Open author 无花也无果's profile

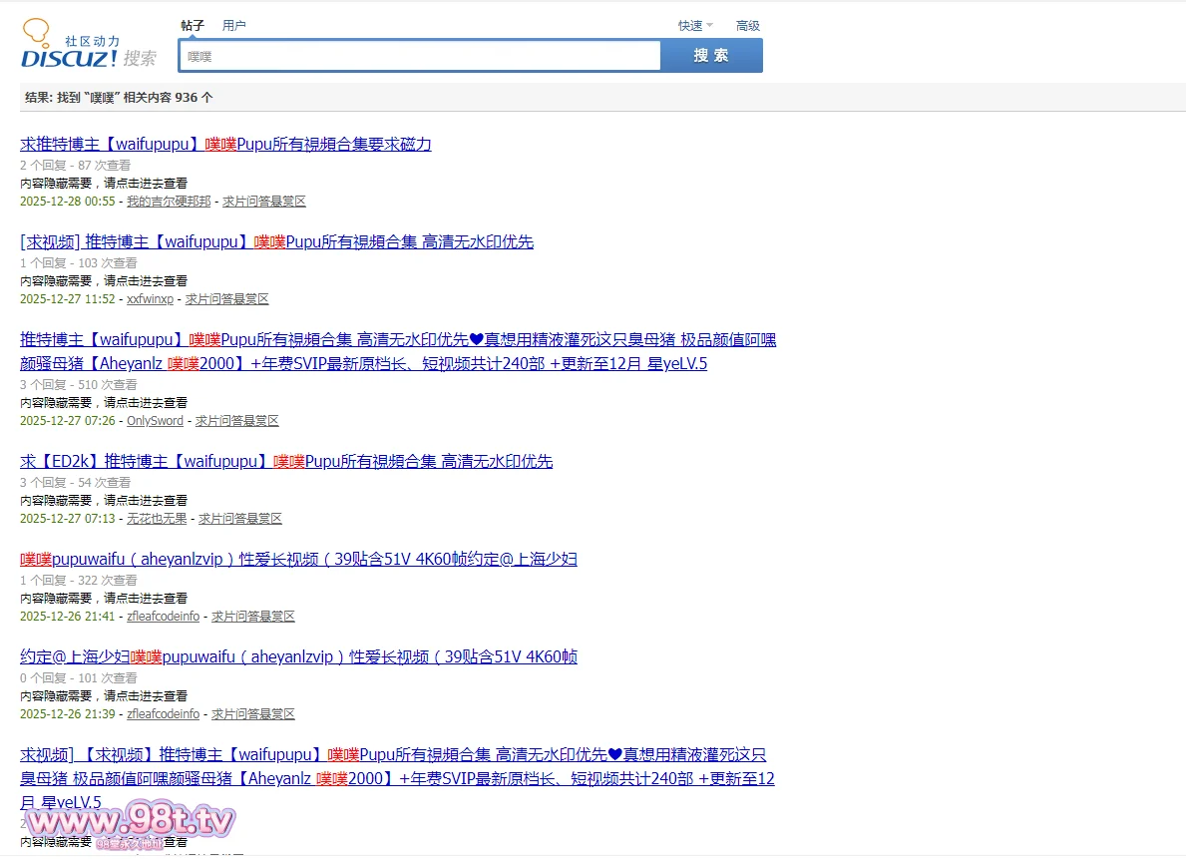pos(157,519)
